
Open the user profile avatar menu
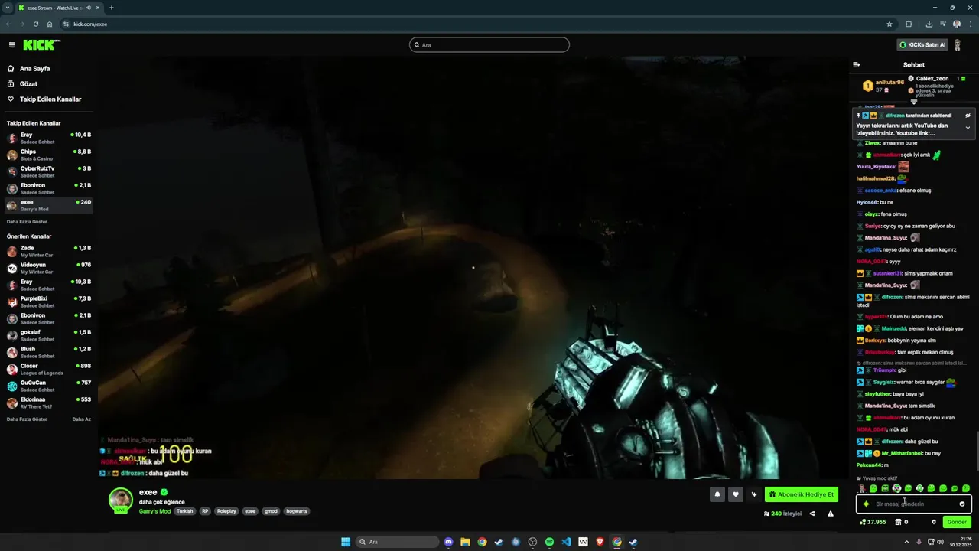click(958, 45)
